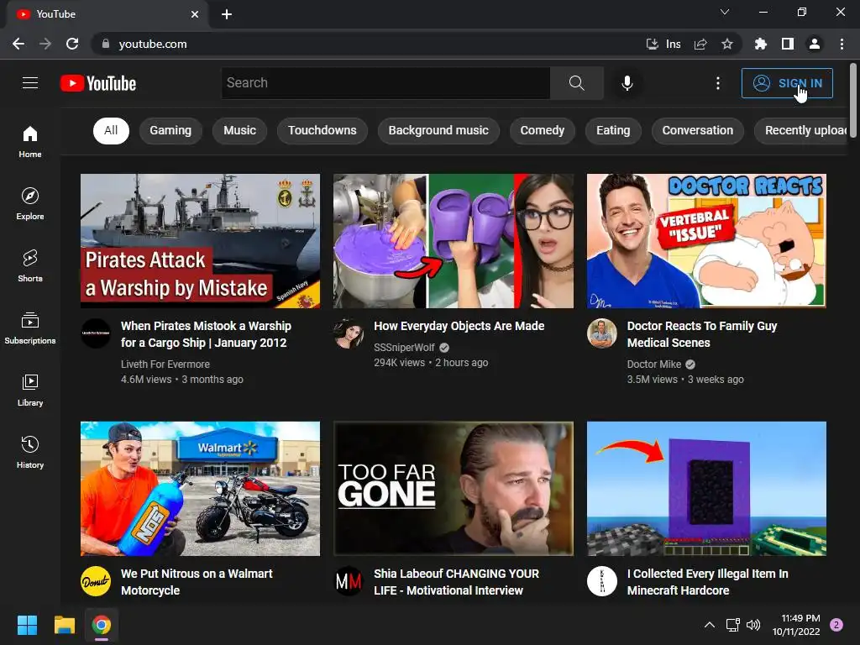Click in the YouTube Search box
Screen dimensions: 860x645
coord(385,83)
